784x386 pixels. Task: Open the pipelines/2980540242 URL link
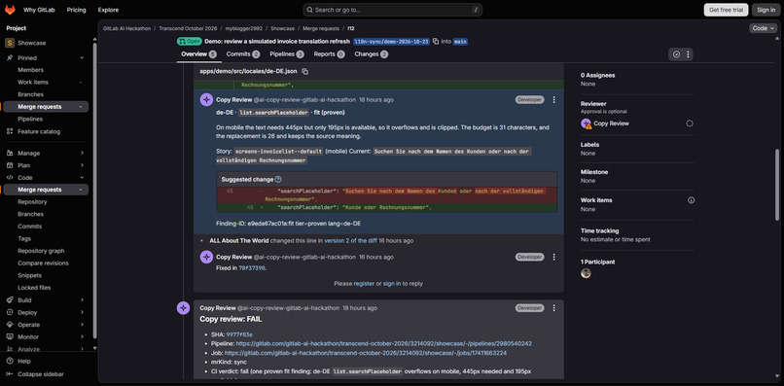point(383,343)
